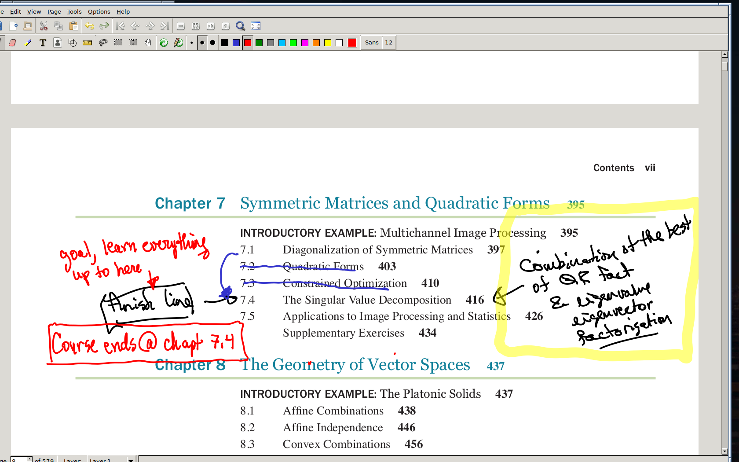
Task: Choose the yellow color swatch
Action: pos(328,43)
